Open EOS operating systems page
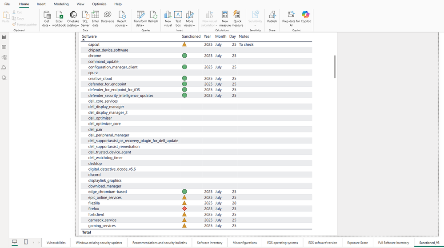The image size is (444, 248). 282,243
